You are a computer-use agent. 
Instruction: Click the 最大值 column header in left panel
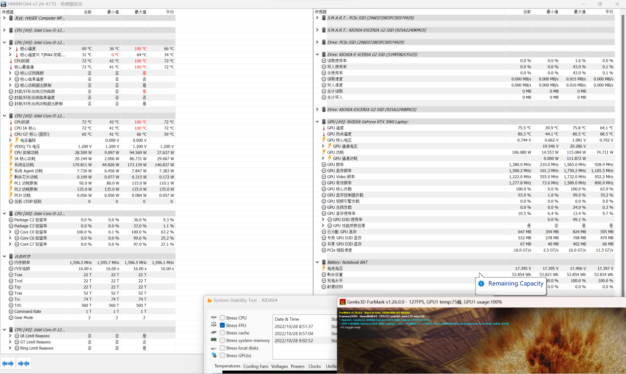pos(140,12)
